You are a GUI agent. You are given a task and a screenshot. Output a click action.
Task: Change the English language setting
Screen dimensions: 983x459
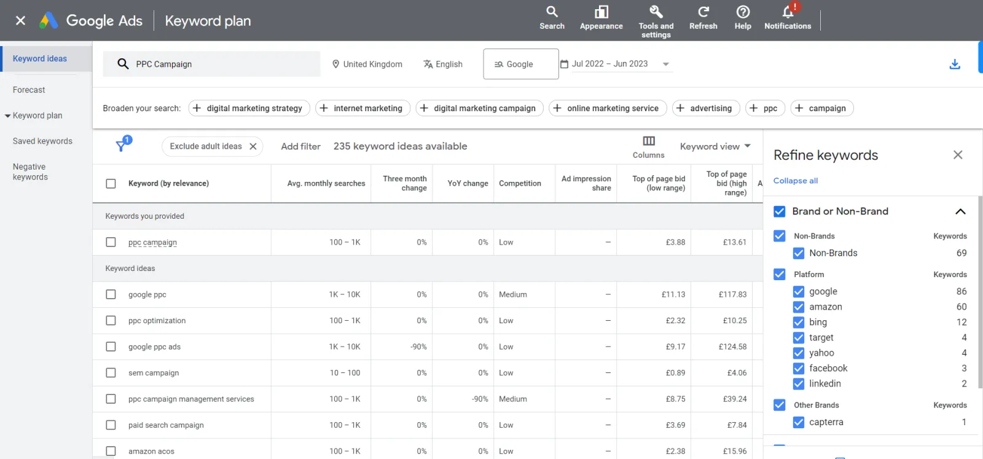tap(443, 64)
